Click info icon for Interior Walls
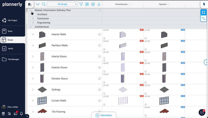 [100, 35]
